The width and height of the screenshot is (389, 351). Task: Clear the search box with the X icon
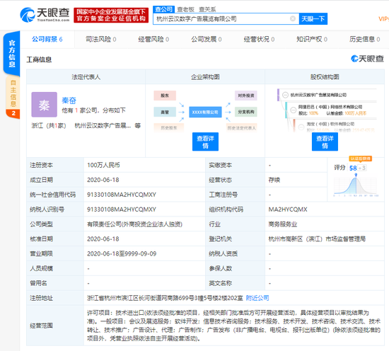click(x=293, y=18)
